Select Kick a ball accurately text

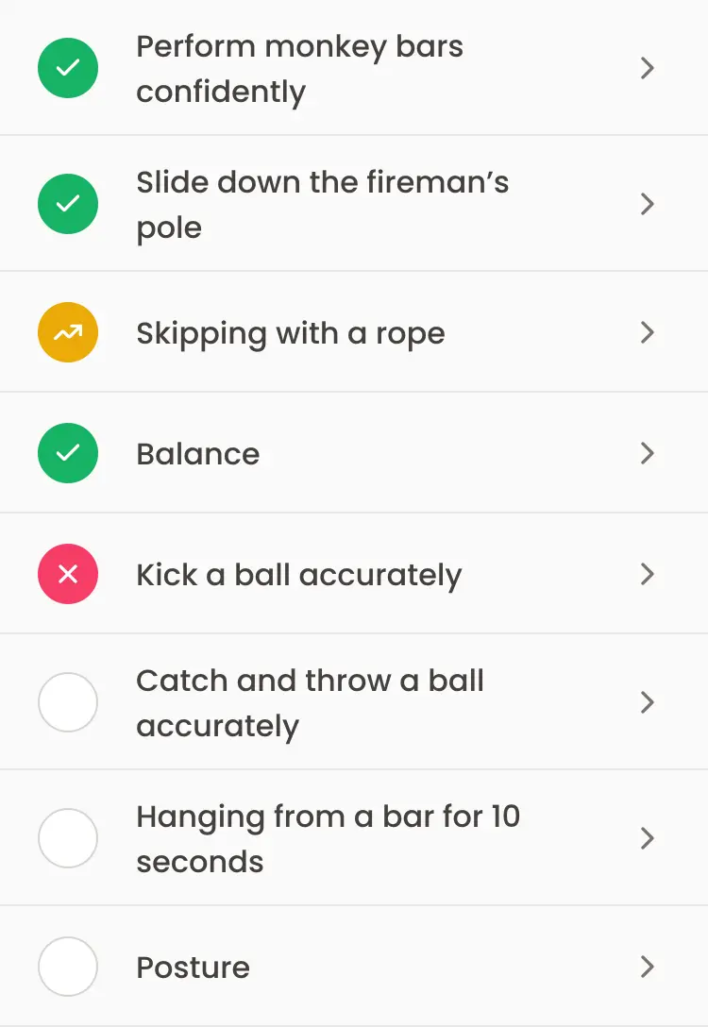299,576
